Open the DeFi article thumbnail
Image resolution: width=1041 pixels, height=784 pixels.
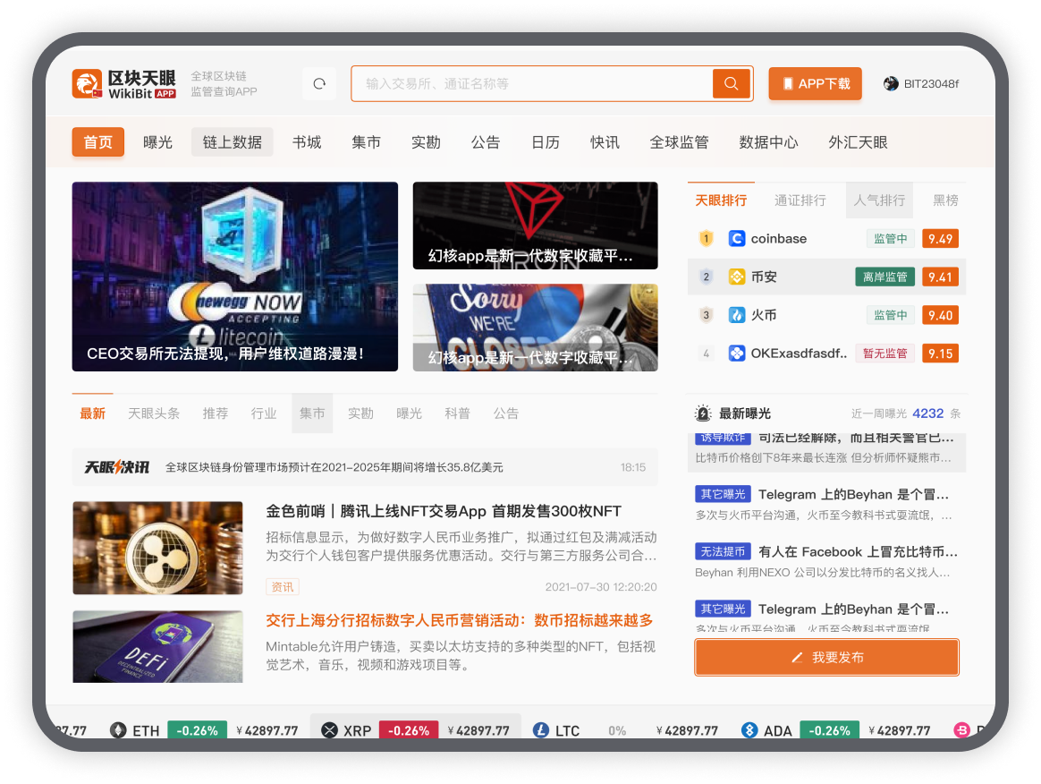[158, 646]
